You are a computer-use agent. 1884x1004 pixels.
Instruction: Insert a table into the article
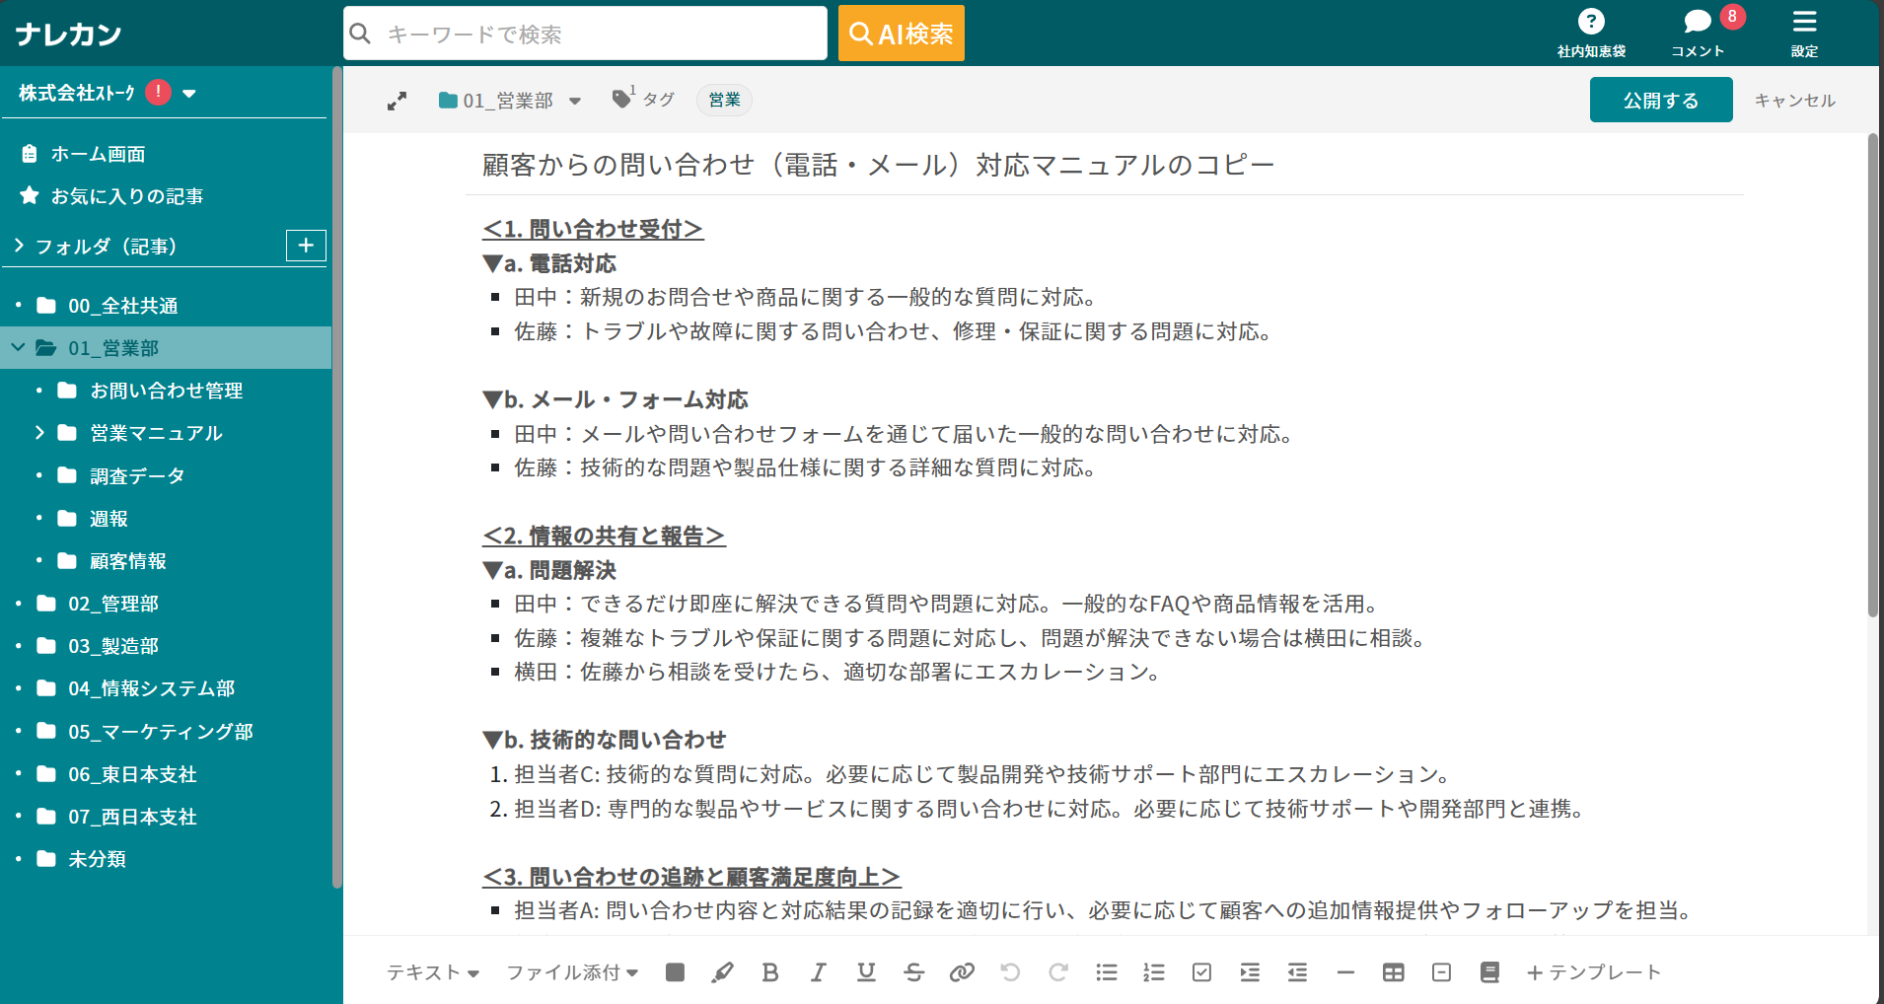click(x=1394, y=972)
